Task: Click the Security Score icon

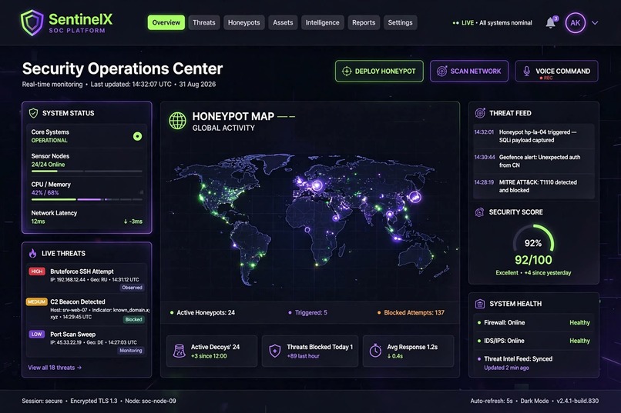Action: pyautogui.click(x=479, y=212)
